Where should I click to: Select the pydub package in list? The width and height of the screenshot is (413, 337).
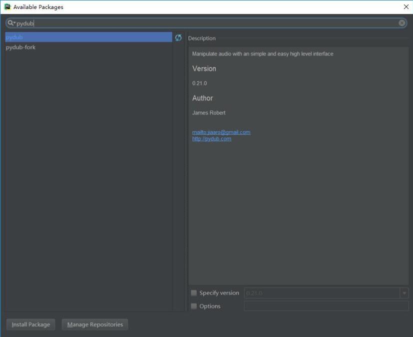[x=89, y=37]
